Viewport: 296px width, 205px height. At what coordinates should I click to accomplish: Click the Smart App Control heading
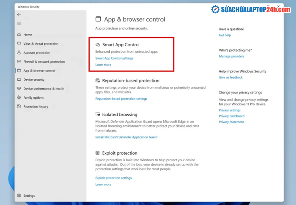pos(121,45)
